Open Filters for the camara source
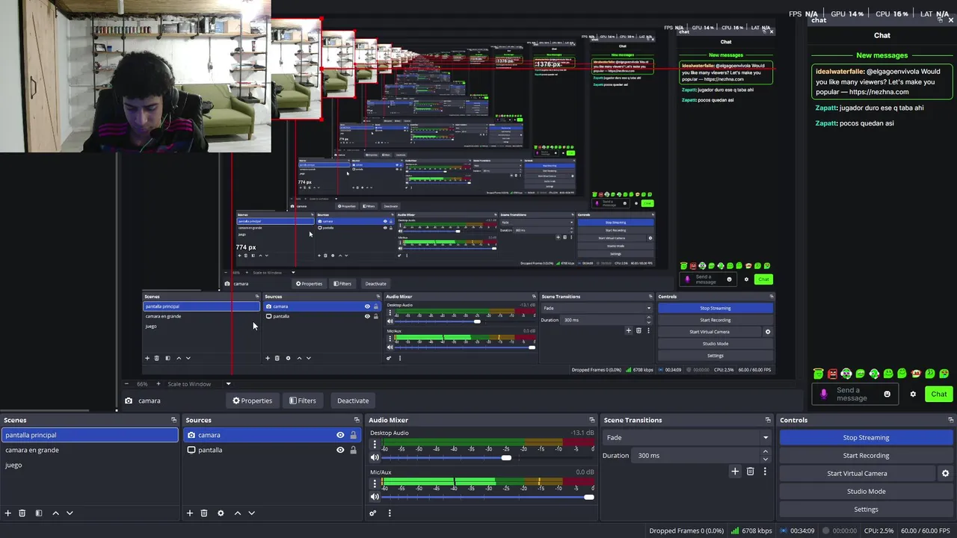The image size is (957, 538). [303, 401]
